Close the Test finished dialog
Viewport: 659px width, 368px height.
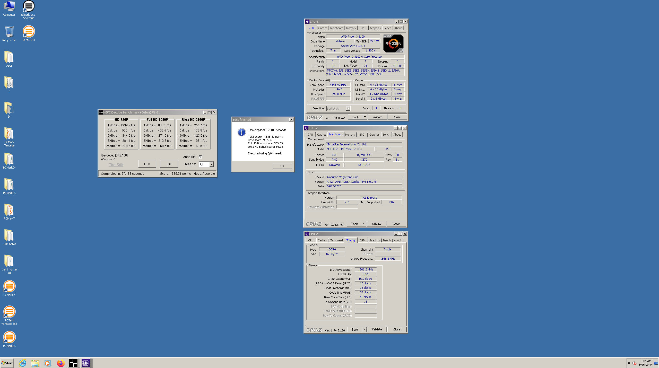(x=291, y=120)
